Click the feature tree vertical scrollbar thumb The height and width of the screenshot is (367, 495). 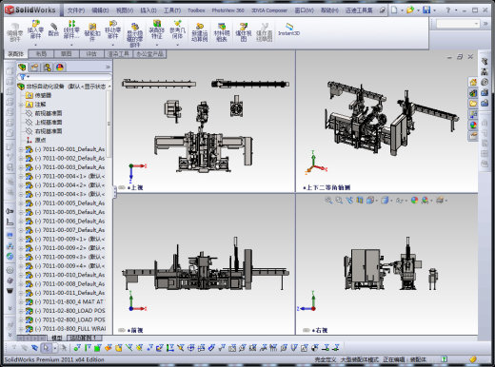(109, 124)
